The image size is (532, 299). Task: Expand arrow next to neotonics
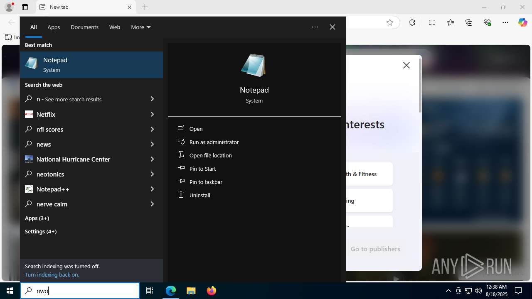pyautogui.click(x=152, y=174)
